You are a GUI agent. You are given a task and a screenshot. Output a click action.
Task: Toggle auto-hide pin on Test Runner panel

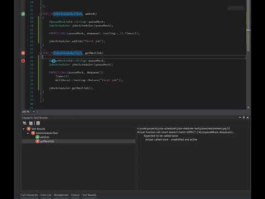[244, 117]
